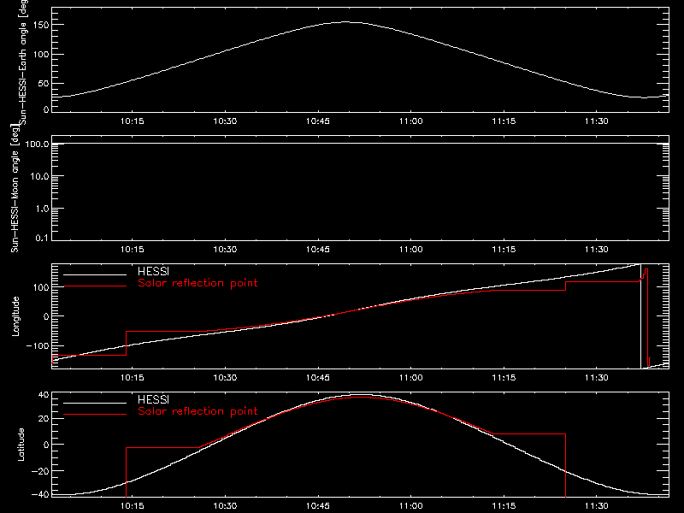684x513 pixels.
Task: Click red 'Solar reflection point' label in Latitude plot
Action: (x=198, y=411)
